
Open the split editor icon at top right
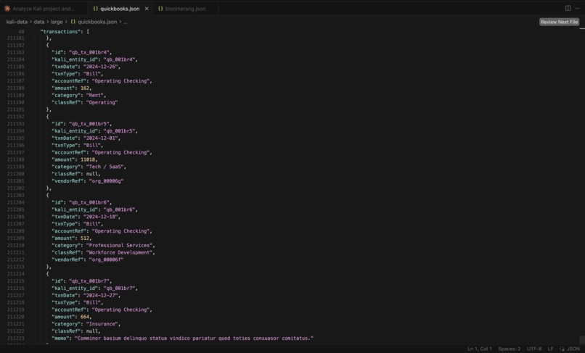click(x=568, y=8)
